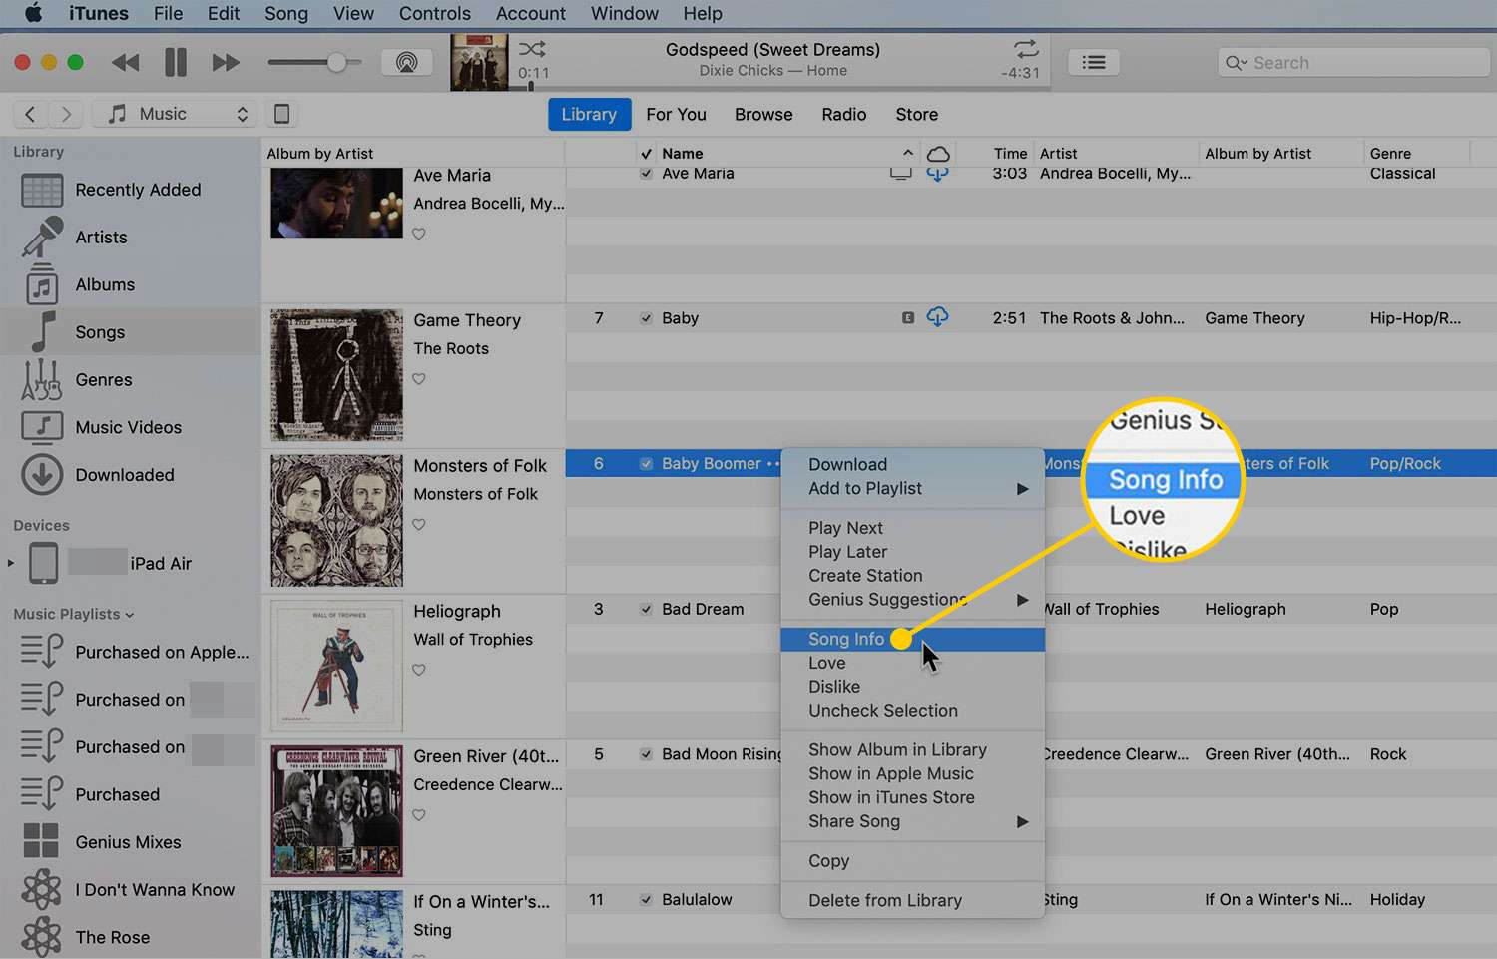Select the iPad Air device icon

coord(43,563)
